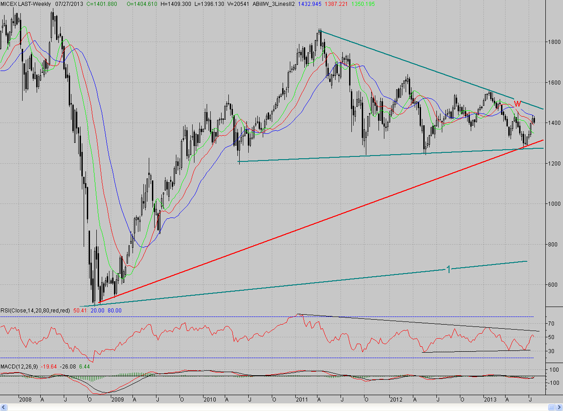Select the red 'W' annotation on the chart
Viewport: 563px width, 411px height.
pyautogui.click(x=518, y=104)
